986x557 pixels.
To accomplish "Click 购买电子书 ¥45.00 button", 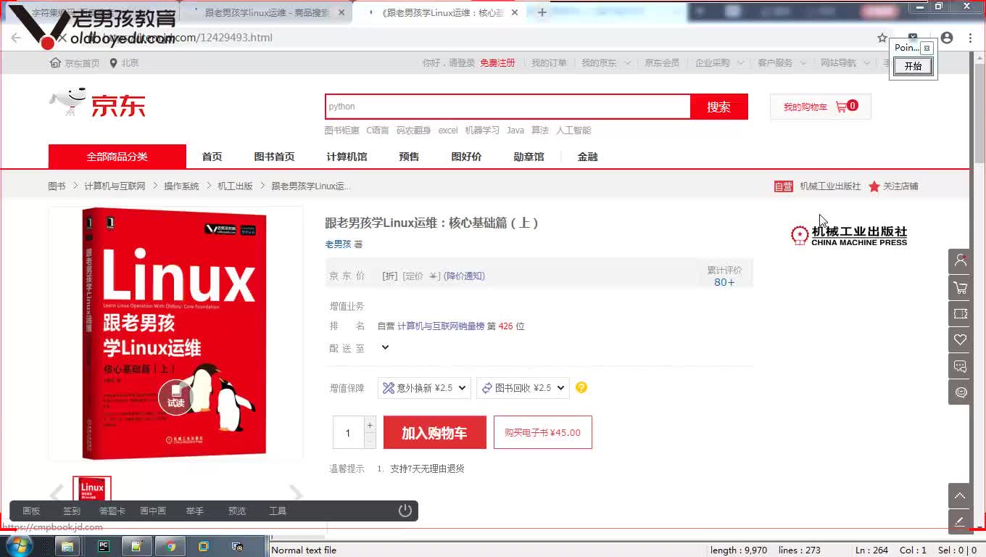I will (543, 432).
